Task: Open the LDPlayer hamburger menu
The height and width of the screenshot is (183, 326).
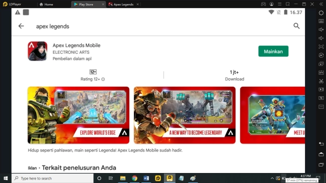Action: point(280,4)
